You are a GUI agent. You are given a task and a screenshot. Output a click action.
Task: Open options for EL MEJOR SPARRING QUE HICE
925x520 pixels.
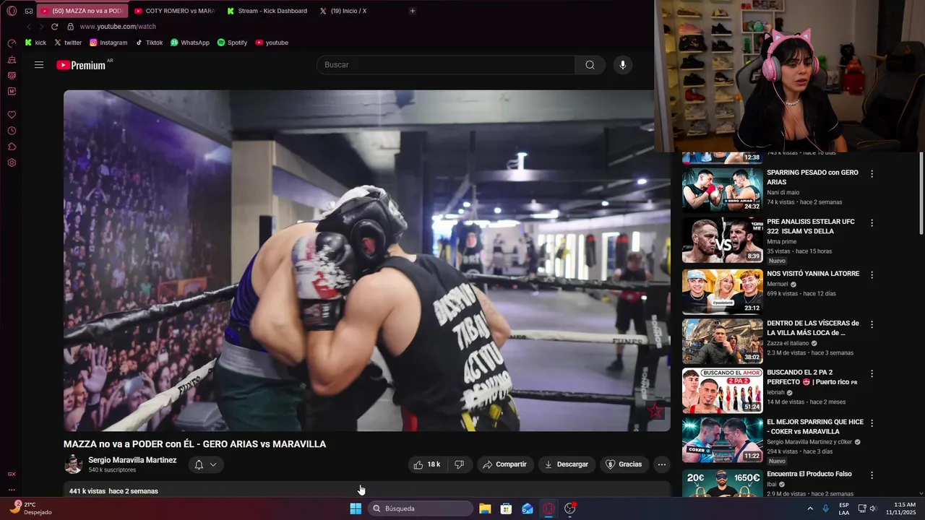coord(872,422)
